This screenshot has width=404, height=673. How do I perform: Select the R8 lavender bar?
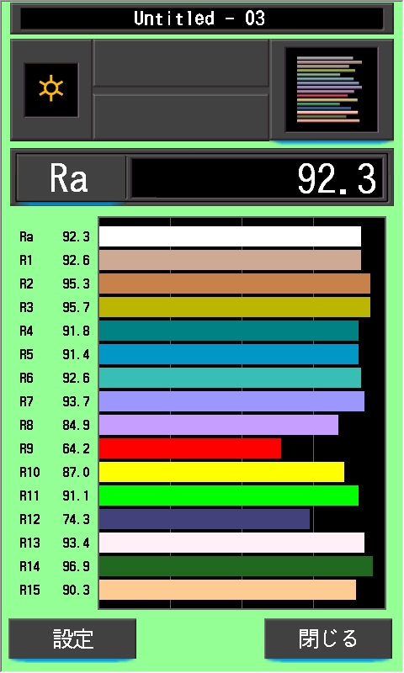tap(219, 425)
